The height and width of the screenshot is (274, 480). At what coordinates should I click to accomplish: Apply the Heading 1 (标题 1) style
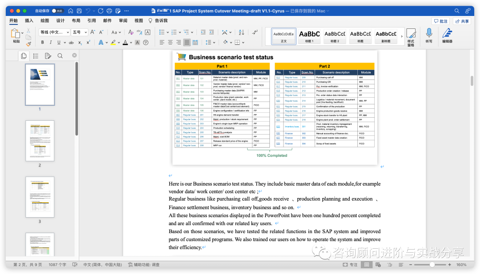309,36
